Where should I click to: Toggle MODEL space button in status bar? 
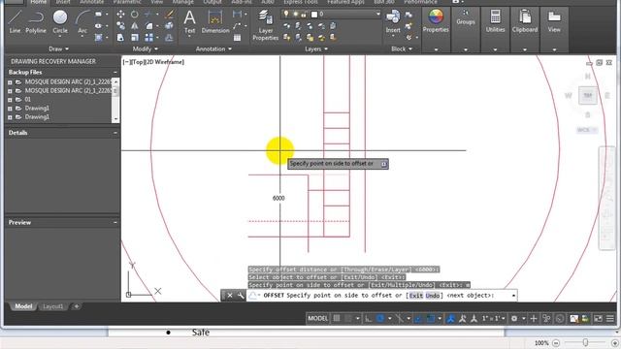point(318,318)
